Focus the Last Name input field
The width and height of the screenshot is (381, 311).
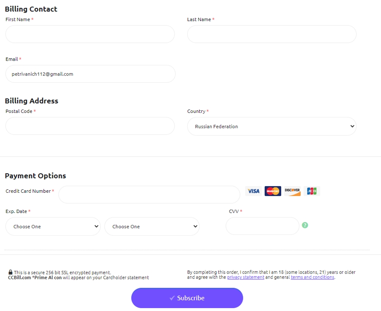272,34
